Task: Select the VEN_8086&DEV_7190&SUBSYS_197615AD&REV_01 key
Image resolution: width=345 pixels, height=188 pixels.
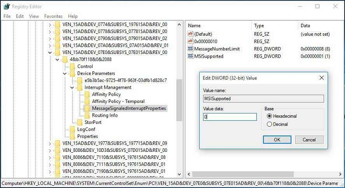Action: 114,171
